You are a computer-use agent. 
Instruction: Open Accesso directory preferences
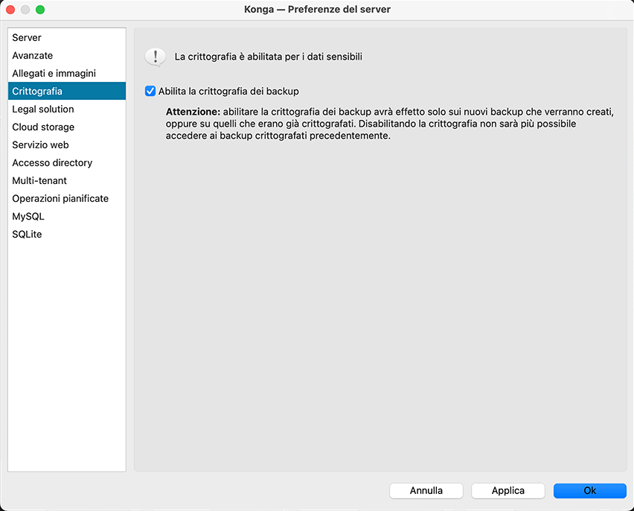click(x=52, y=162)
